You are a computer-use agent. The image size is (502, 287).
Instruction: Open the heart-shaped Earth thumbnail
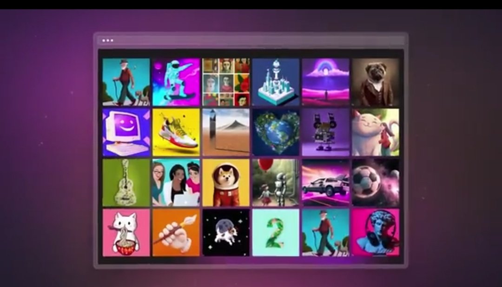pos(276,132)
